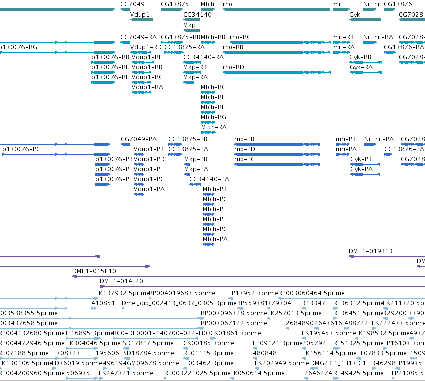Screen dimensions: 425x381
Task: Select the DME1-015E10 BAC label
Action: coord(94,271)
